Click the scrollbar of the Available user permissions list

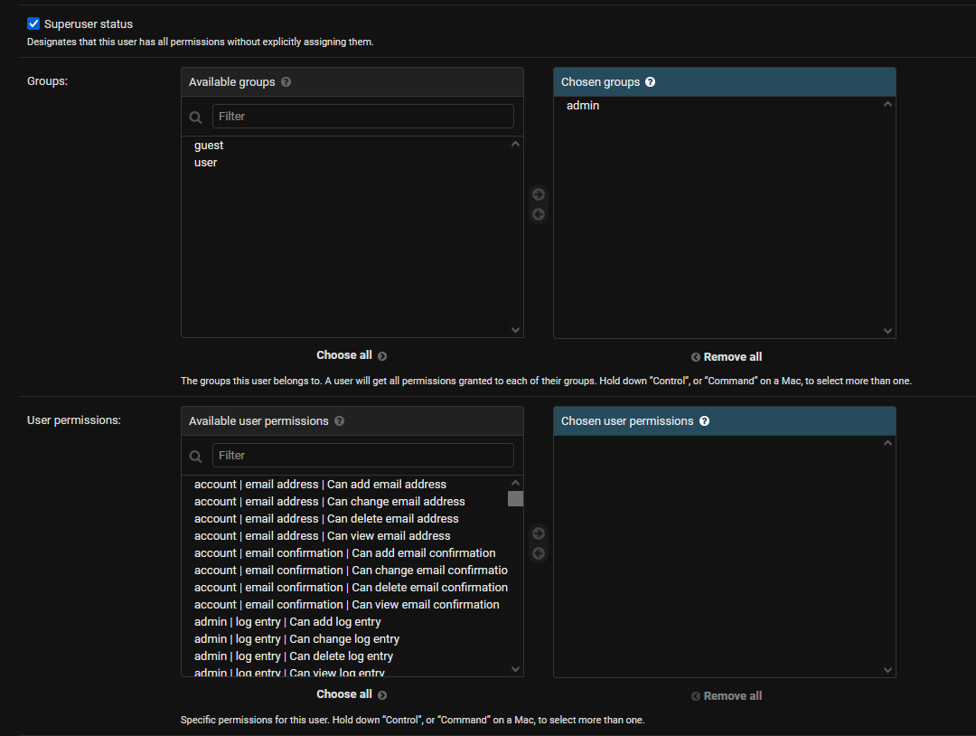(515, 498)
